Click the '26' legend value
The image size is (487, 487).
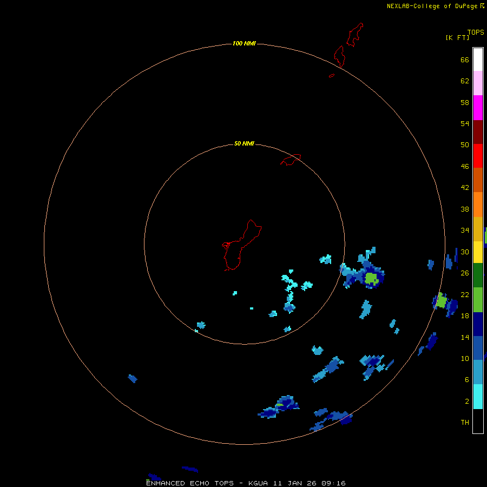(465, 273)
